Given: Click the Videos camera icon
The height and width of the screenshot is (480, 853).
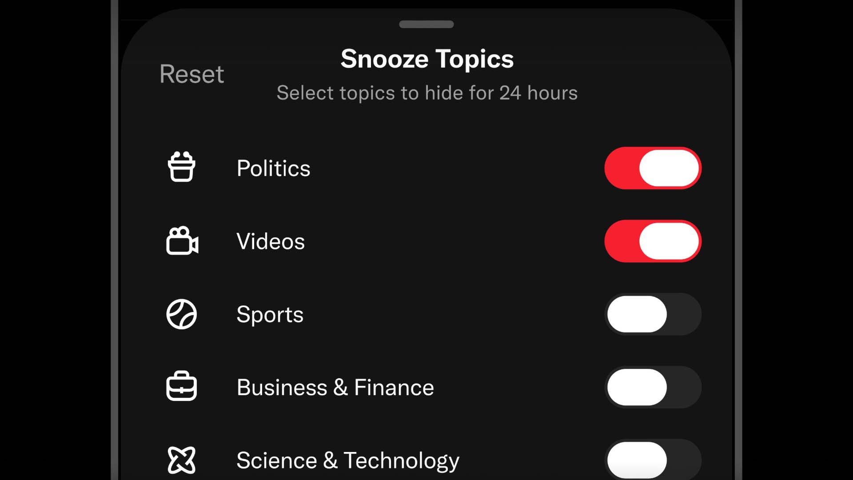Looking at the screenshot, I should click(x=182, y=241).
